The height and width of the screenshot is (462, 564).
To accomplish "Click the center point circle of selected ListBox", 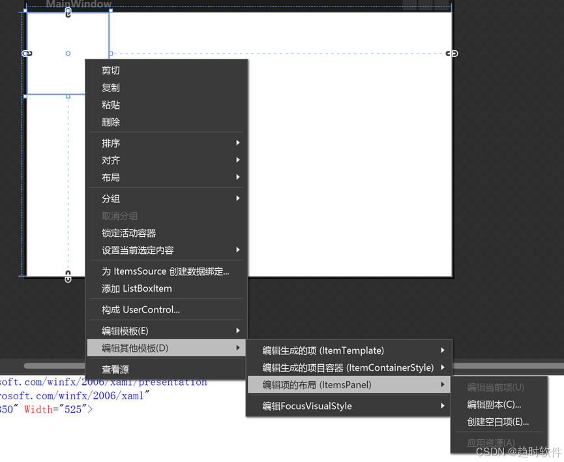I will 68,54.
